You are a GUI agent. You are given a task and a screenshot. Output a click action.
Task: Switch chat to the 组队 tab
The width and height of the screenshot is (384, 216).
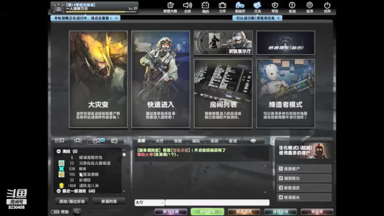pyautogui.click(x=196, y=141)
